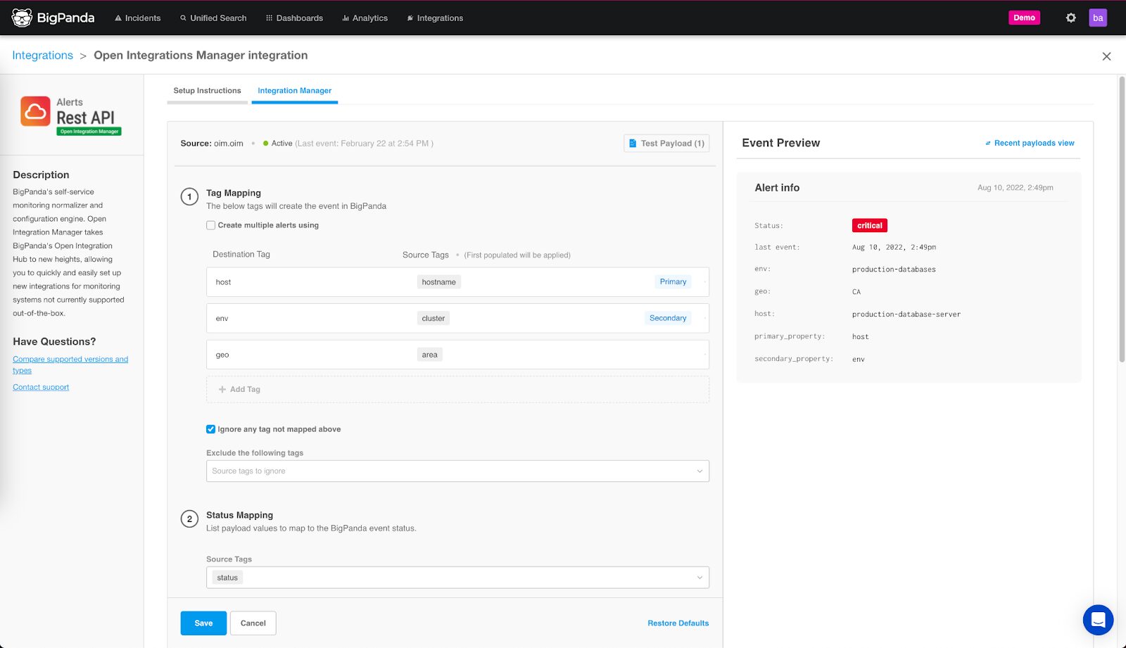
Task: Open Integrations in top navigation
Action: 435,18
